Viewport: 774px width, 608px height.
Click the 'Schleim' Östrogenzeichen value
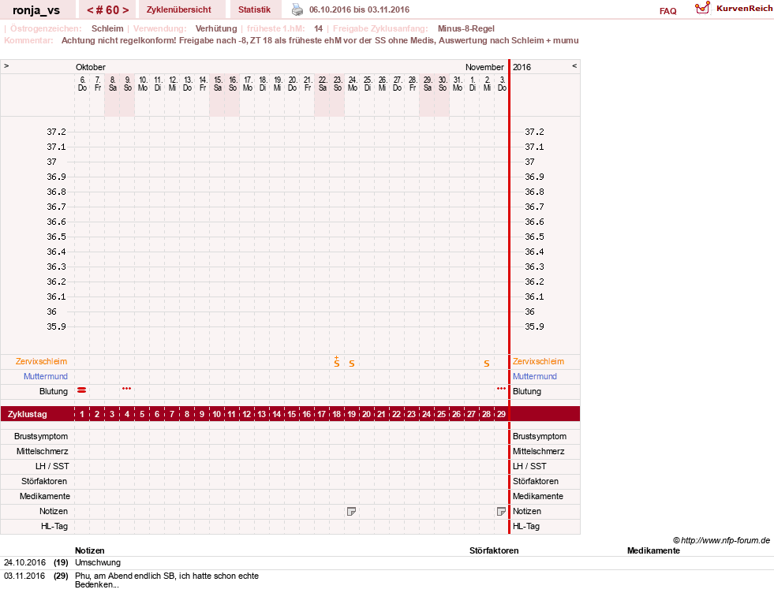107,28
